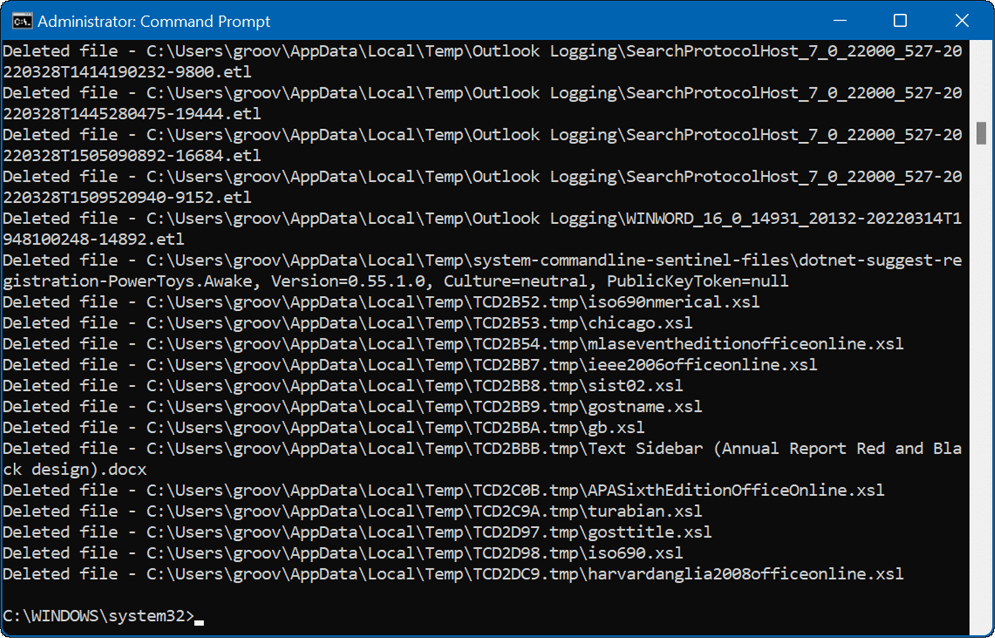Click the line containing 'system-commandline-sentinel-files'
Screen dimensions: 995x638
(482, 260)
